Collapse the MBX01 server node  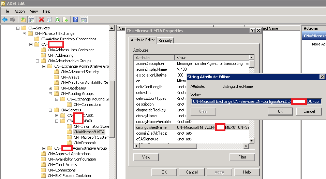click(57, 121)
